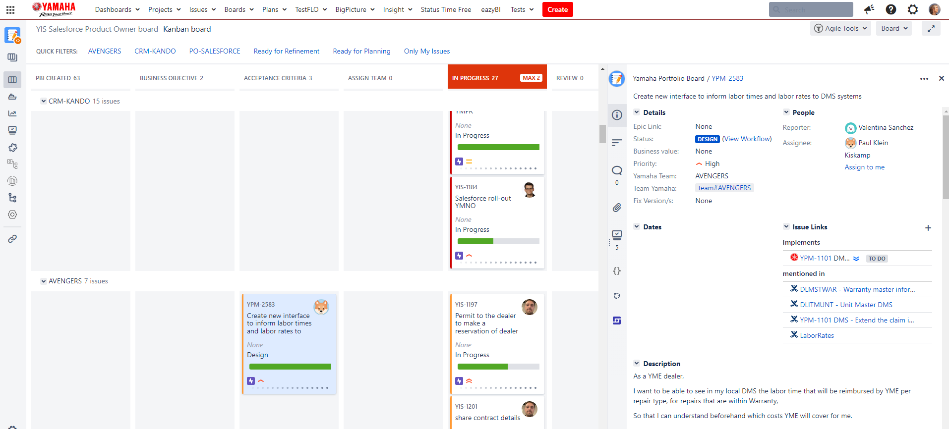Click progress bar on YPM-2583 card
Image resolution: width=949 pixels, height=429 pixels.
click(x=290, y=367)
